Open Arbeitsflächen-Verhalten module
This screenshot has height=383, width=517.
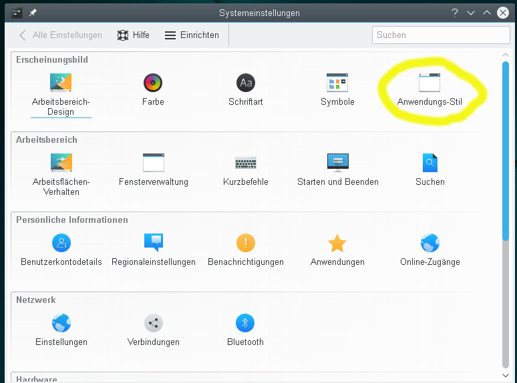[61, 175]
